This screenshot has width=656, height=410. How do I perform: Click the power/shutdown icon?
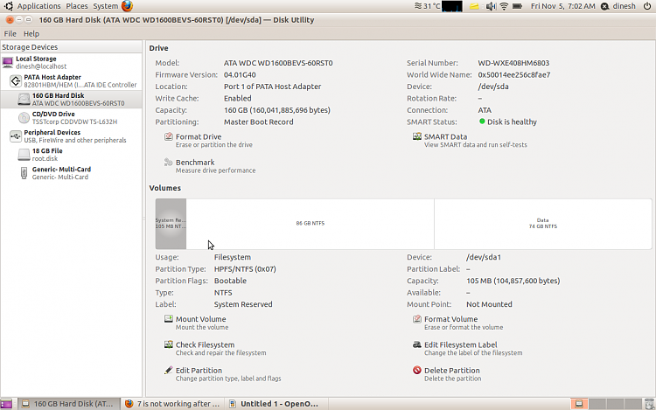[646, 6]
